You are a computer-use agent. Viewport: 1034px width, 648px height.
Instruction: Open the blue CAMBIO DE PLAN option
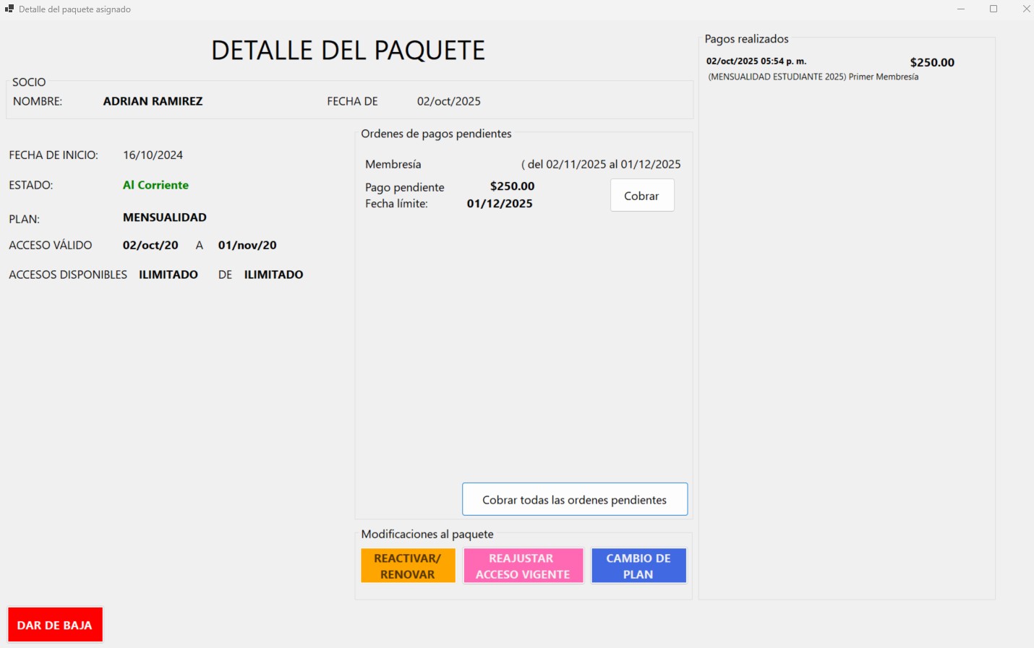click(x=638, y=566)
